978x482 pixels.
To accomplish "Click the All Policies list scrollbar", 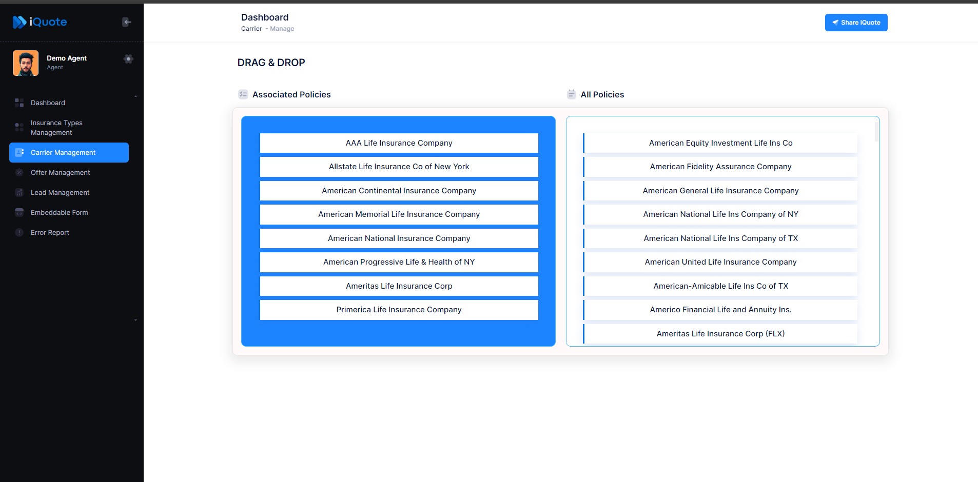I will [876, 131].
